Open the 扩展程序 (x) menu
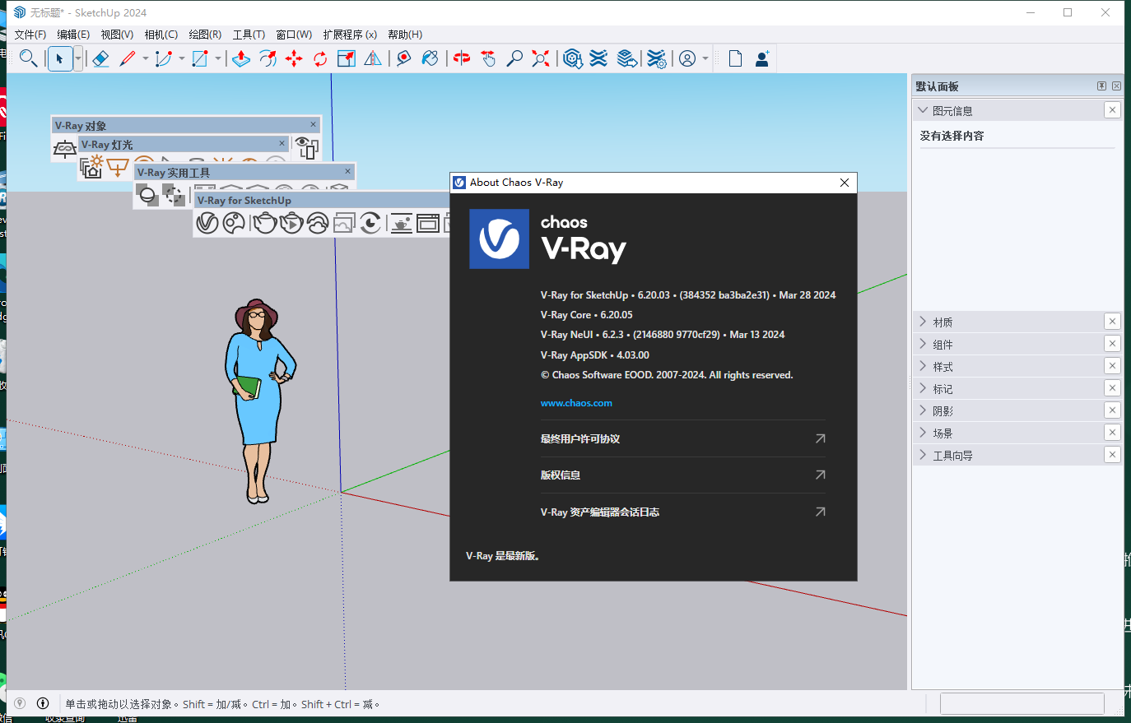The height and width of the screenshot is (723, 1131). (x=350, y=35)
